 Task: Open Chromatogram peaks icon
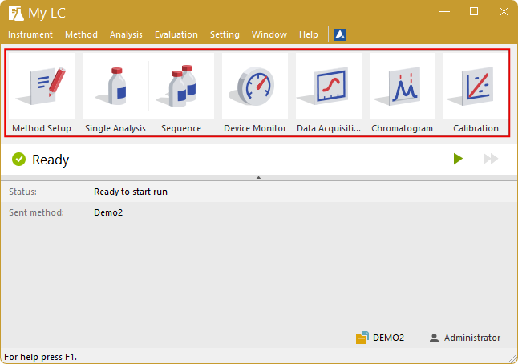[x=403, y=86]
